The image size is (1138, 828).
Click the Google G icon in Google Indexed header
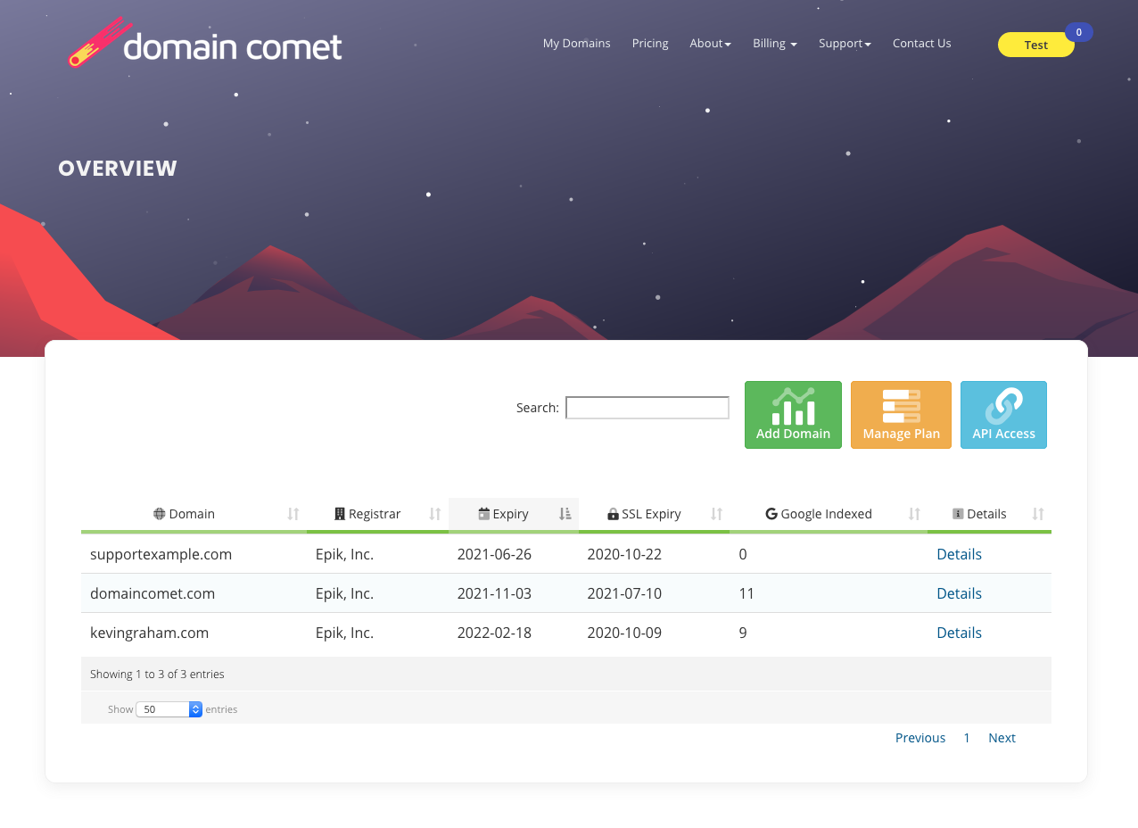pyautogui.click(x=770, y=513)
